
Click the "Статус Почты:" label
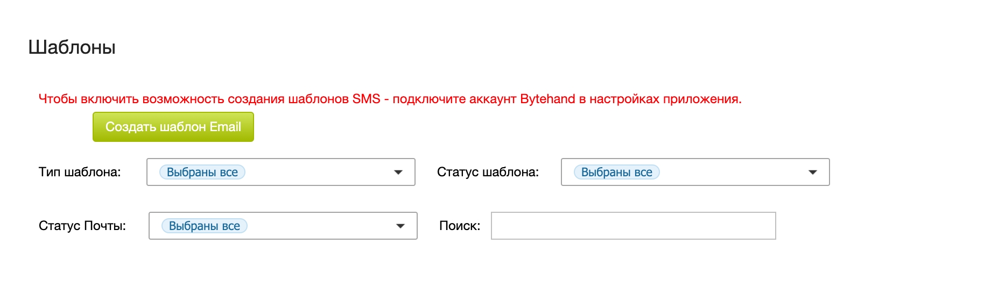pyautogui.click(x=82, y=226)
